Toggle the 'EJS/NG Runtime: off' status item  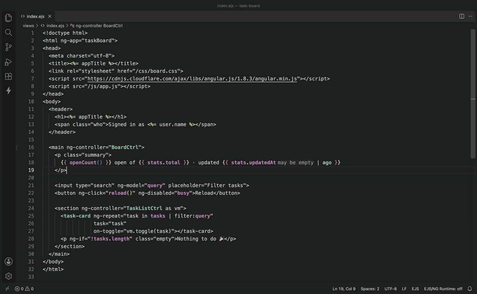[443, 289]
